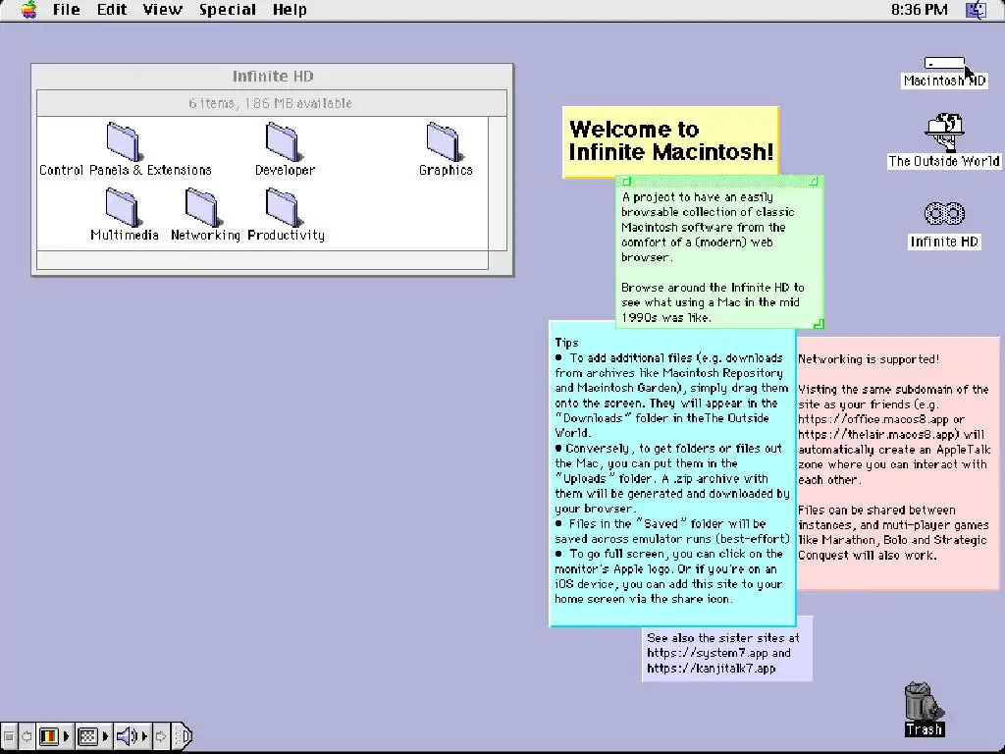Click the Control Strip right scroll arrow

(x=161, y=736)
